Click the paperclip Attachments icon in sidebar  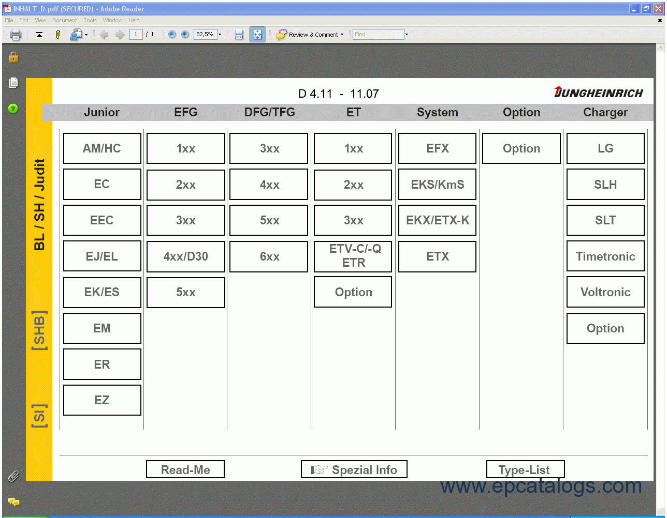[13, 477]
